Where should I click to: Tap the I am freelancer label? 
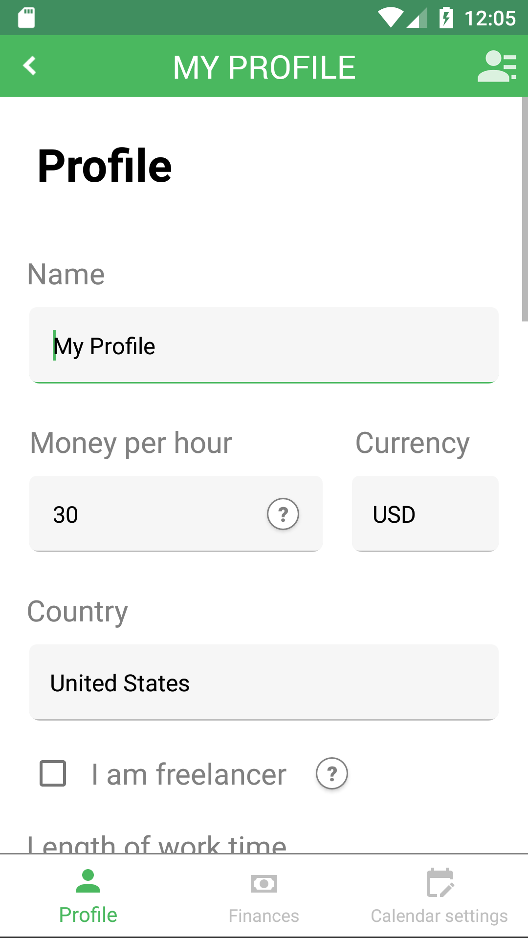(x=189, y=774)
